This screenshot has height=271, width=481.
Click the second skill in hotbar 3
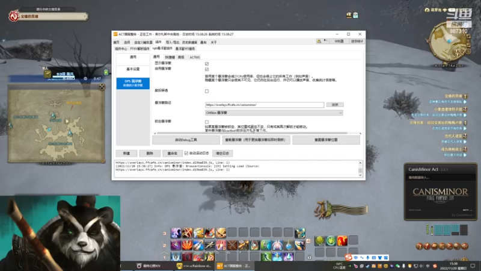[187, 233]
